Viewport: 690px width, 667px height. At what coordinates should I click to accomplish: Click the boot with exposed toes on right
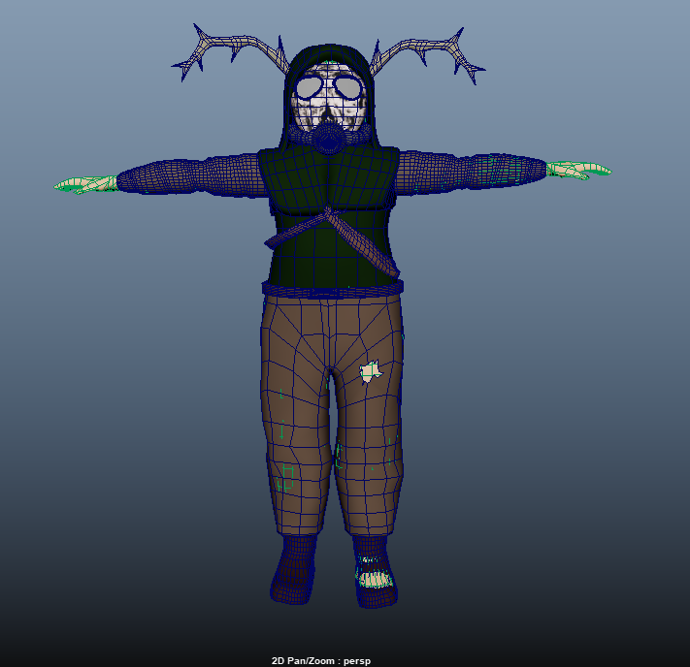click(375, 574)
